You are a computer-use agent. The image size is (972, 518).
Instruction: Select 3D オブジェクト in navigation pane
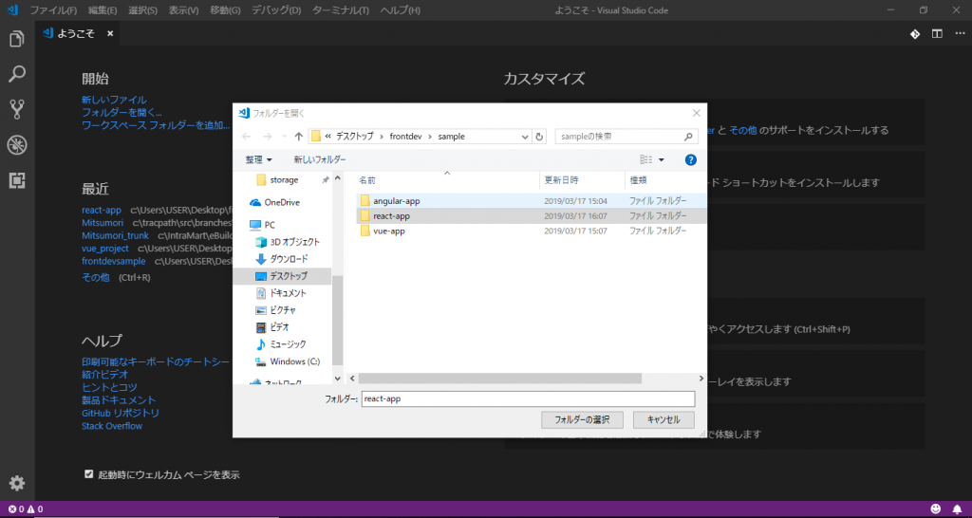tap(289, 242)
